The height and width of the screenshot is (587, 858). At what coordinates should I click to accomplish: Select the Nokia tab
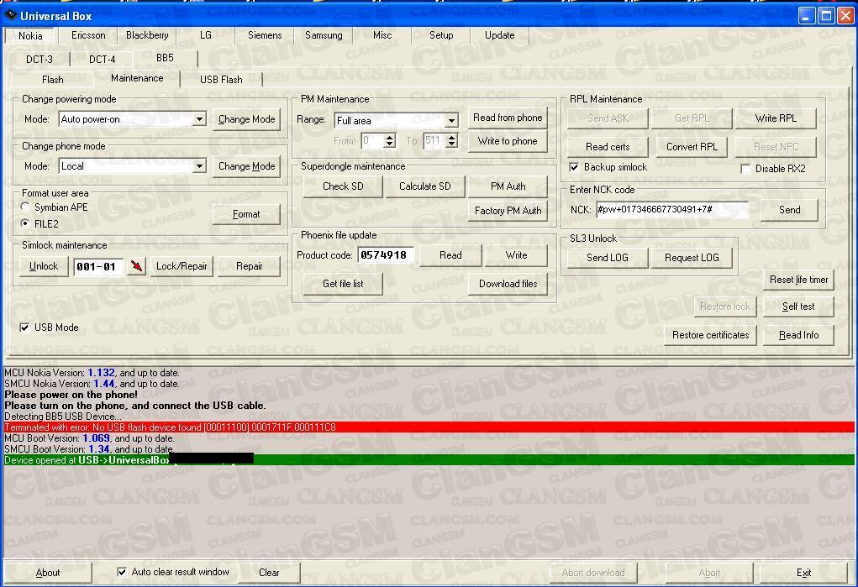click(30, 35)
